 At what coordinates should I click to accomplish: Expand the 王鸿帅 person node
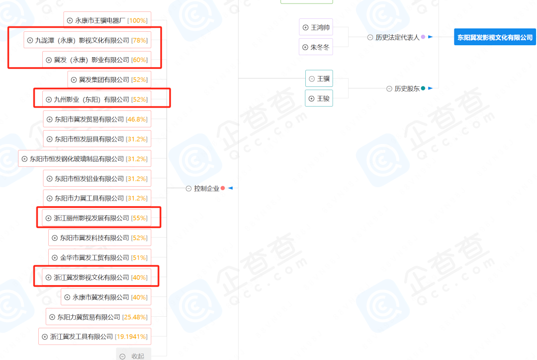[x=305, y=27]
